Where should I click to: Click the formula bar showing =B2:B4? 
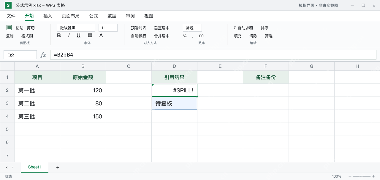[x=213, y=55]
